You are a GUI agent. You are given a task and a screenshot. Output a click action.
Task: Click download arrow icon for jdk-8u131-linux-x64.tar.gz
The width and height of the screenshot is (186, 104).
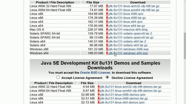coord(107,26)
